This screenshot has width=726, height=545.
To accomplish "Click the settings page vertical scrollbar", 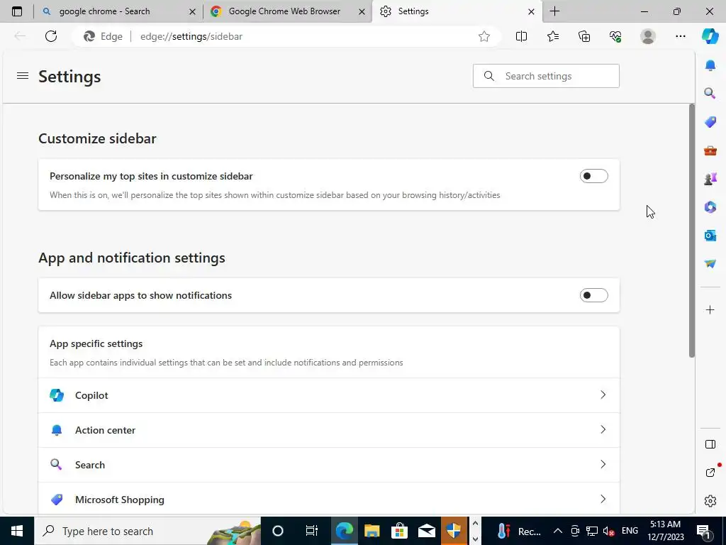I will (692, 231).
